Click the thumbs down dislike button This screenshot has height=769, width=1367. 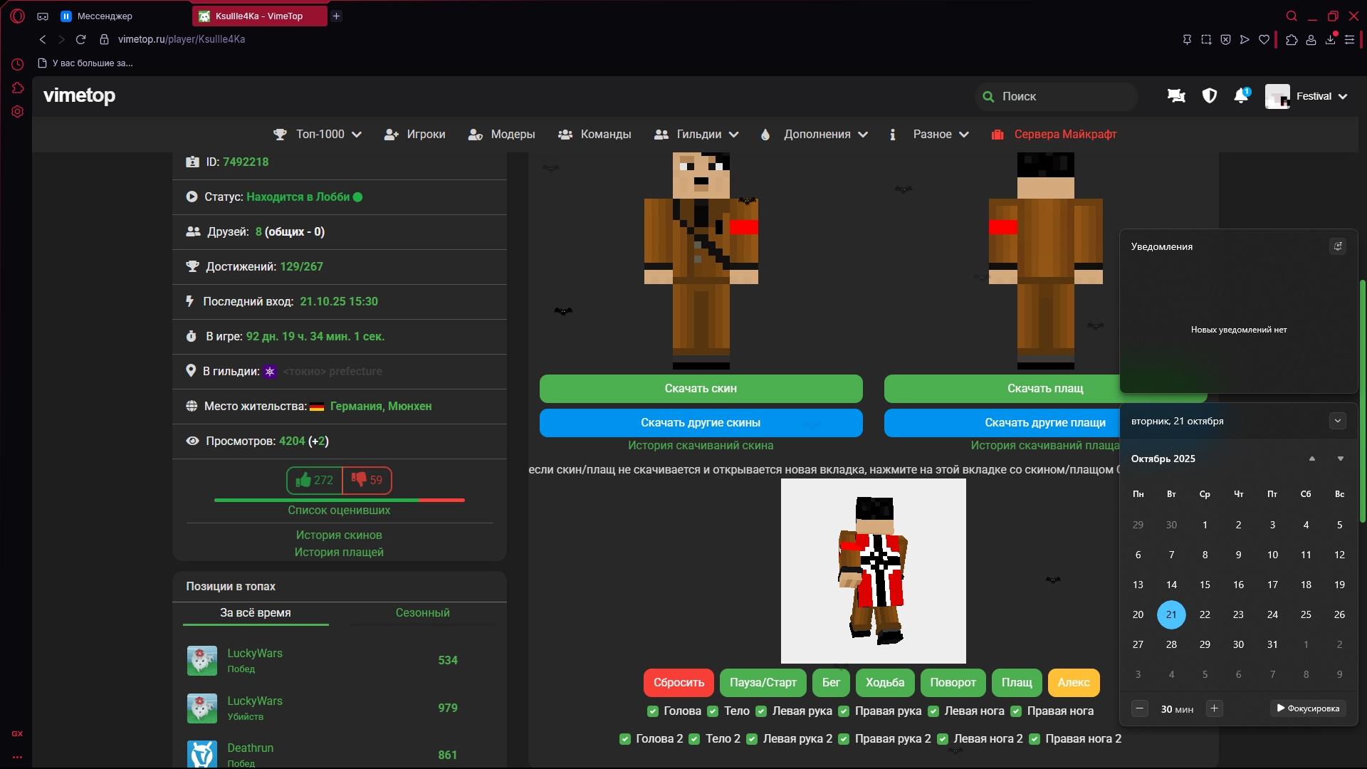[367, 481]
